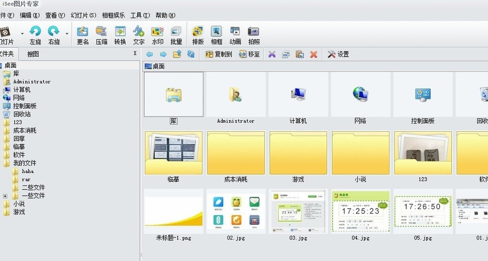This screenshot has width=488, height=261.
Task: Open the 排版 layout tool
Action: pos(198,35)
